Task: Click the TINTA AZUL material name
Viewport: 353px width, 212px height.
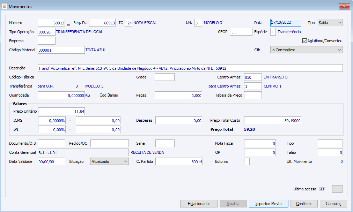Action: pos(95,50)
